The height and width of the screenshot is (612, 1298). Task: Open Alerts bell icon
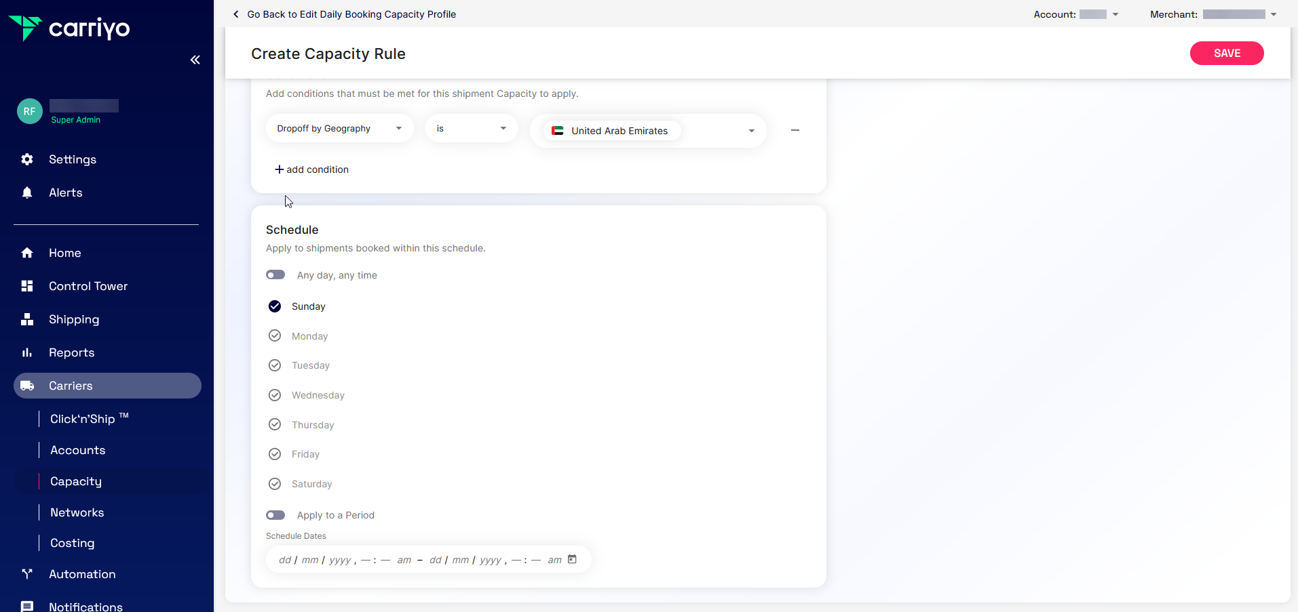(x=27, y=192)
